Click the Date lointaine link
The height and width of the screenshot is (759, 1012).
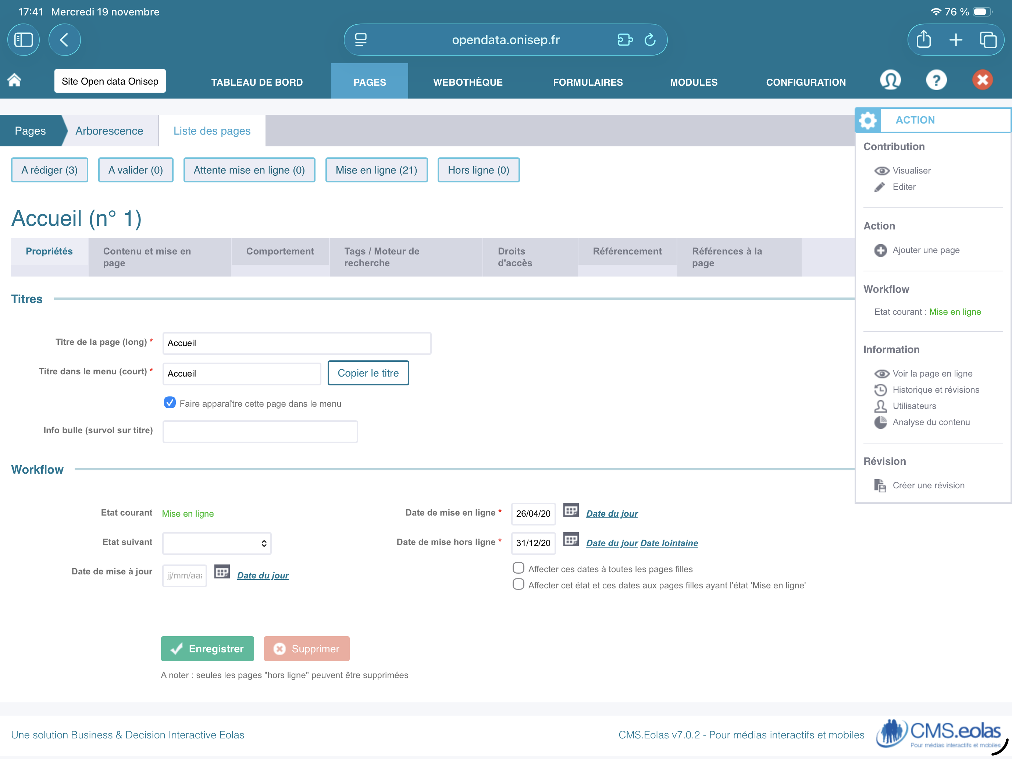(x=669, y=543)
